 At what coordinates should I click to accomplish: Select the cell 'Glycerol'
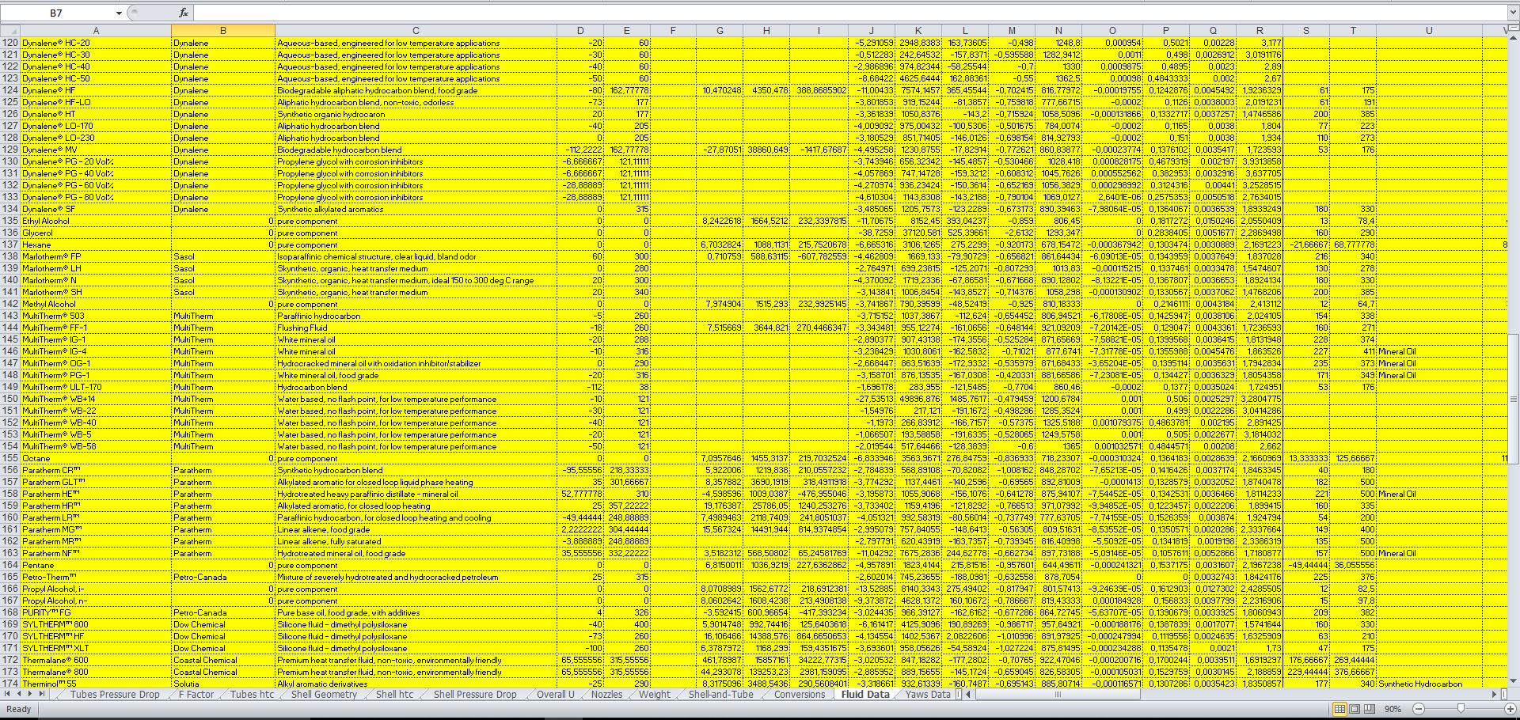pos(96,233)
